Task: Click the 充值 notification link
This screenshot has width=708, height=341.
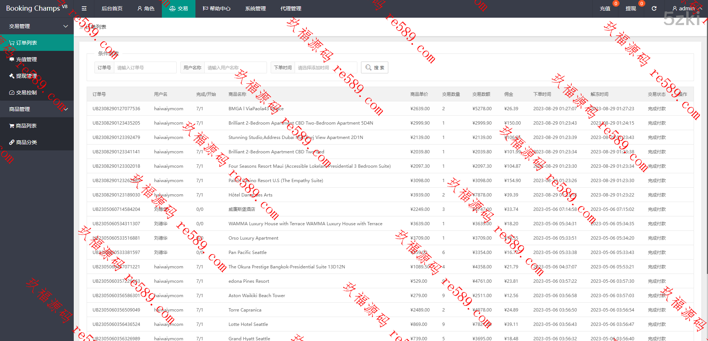Action: tap(605, 8)
